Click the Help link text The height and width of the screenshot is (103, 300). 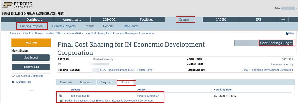click(291, 33)
